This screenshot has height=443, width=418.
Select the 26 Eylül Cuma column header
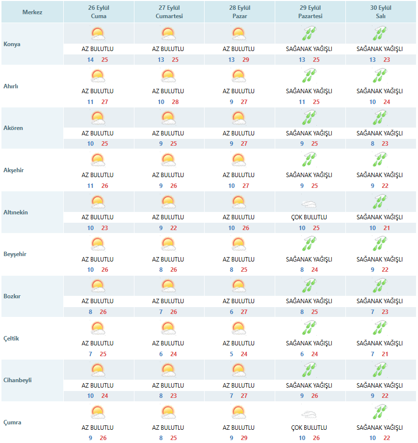(99, 12)
